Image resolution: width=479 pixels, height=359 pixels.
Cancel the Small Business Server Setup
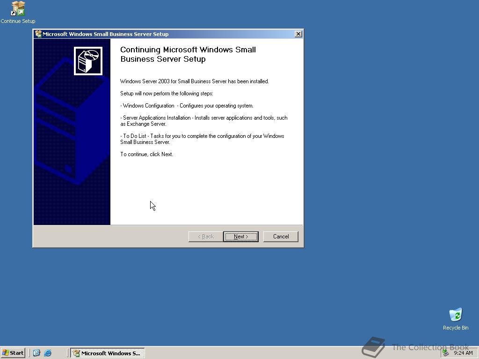(x=281, y=237)
